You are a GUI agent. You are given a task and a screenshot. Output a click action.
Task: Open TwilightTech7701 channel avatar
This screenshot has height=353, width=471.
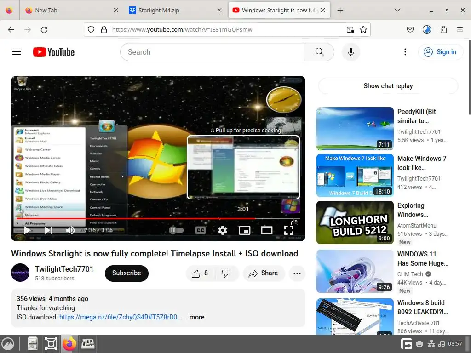click(20, 273)
